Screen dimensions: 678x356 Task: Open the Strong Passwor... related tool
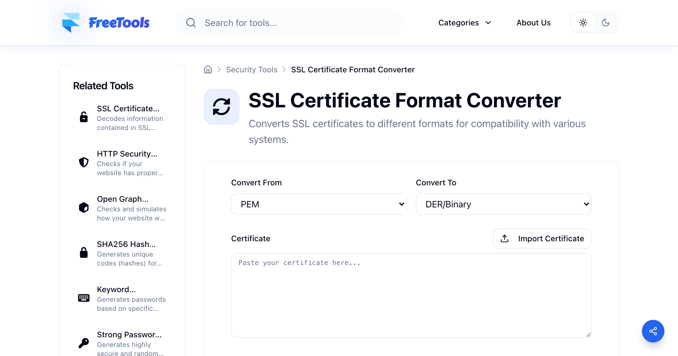pos(122,343)
